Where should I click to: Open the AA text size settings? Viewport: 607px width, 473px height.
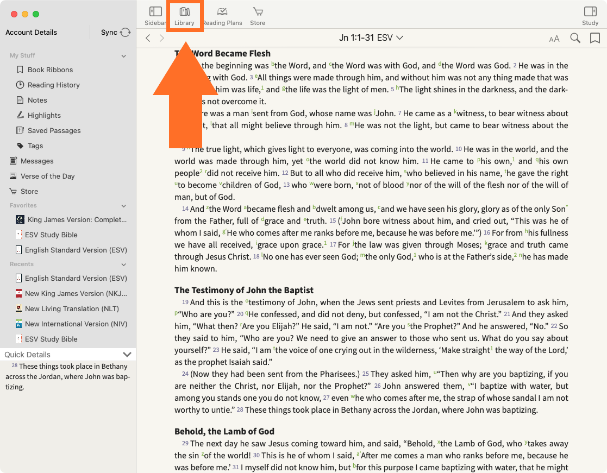554,39
